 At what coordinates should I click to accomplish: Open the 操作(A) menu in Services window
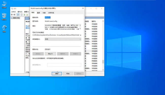20,12
